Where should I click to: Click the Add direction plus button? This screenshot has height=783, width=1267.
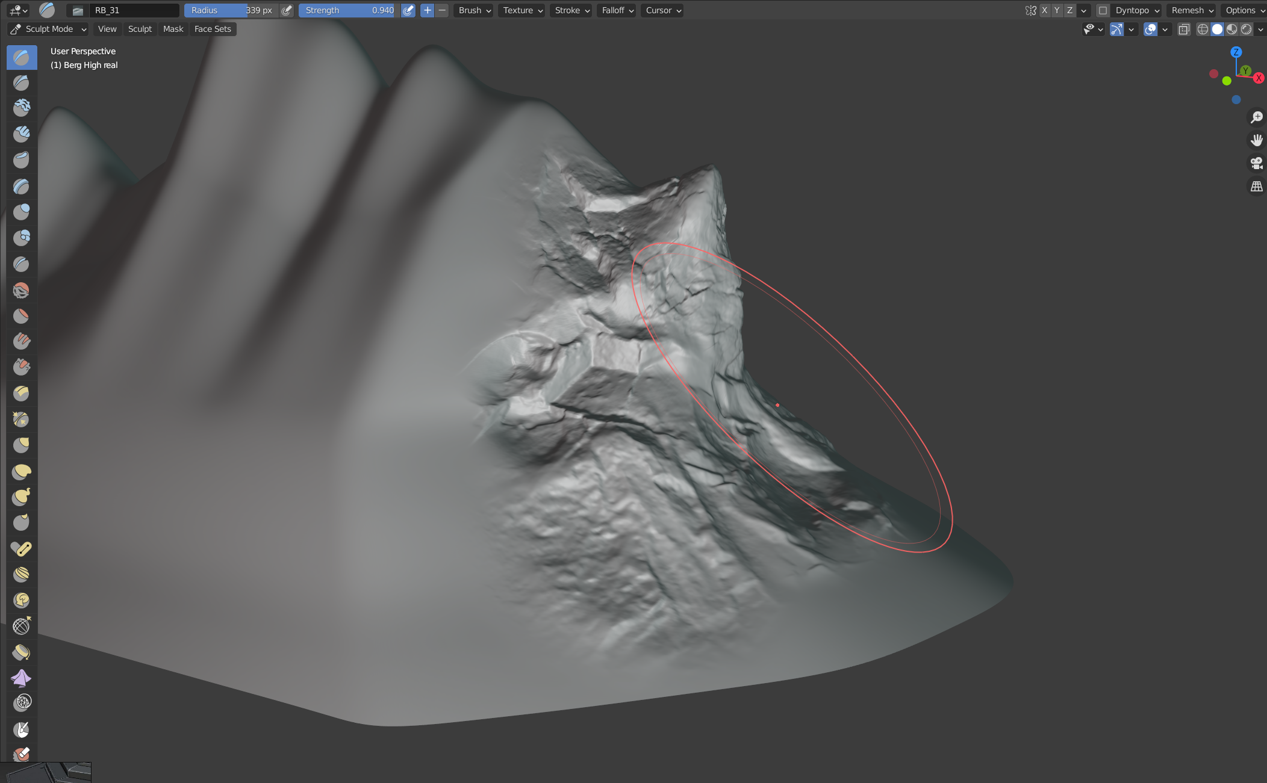(427, 10)
